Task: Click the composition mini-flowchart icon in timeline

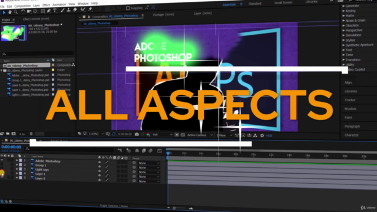Action: [120, 150]
